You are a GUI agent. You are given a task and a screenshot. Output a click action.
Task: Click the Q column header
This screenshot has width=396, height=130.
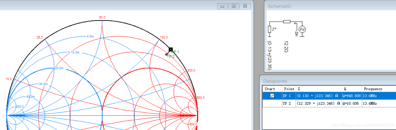(352, 89)
